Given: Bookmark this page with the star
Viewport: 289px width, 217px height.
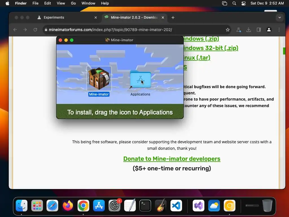Looking at the screenshot, I should (228, 30).
